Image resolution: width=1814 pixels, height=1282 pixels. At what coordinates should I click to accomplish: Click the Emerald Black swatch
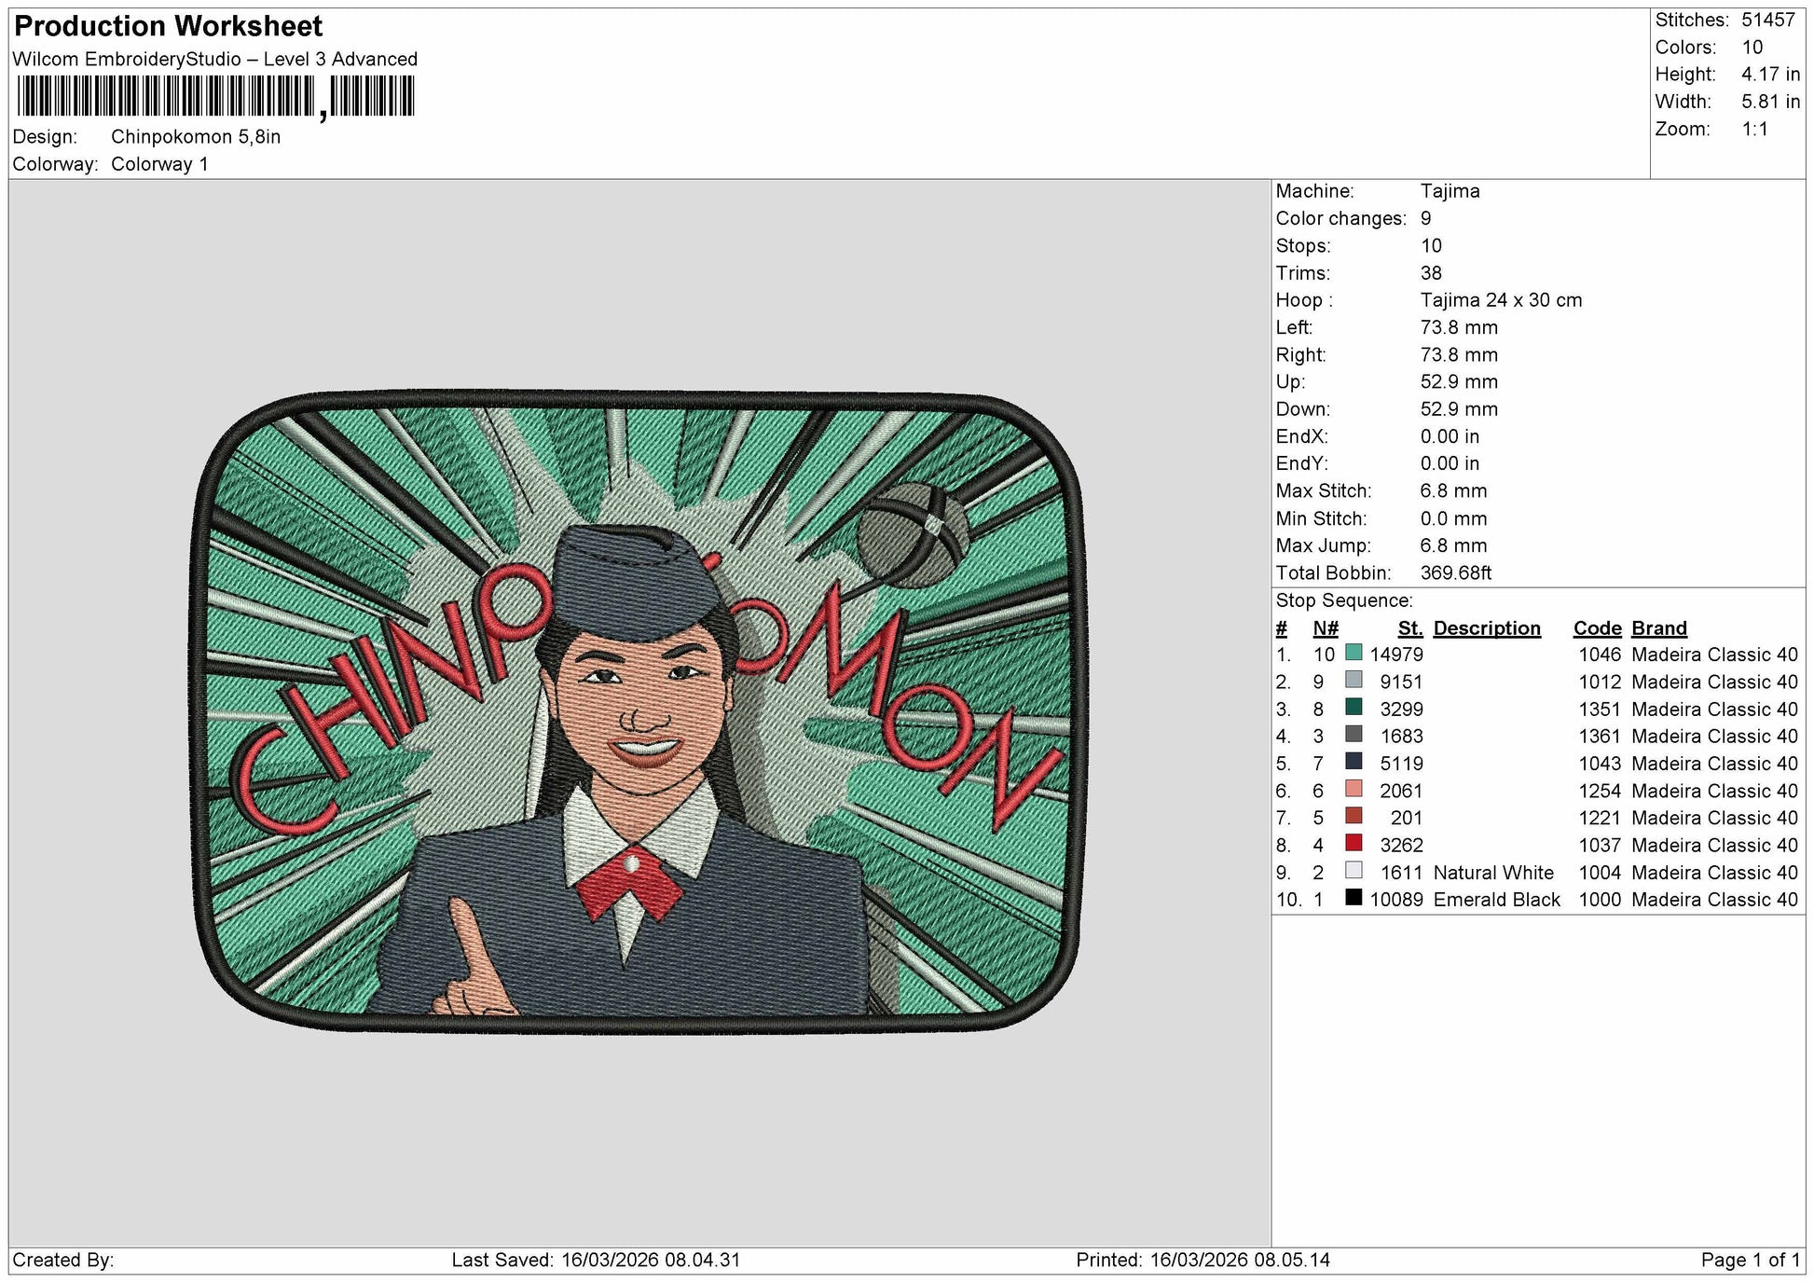pos(1354,898)
